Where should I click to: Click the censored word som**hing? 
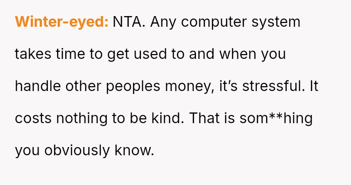coord(276,119)
